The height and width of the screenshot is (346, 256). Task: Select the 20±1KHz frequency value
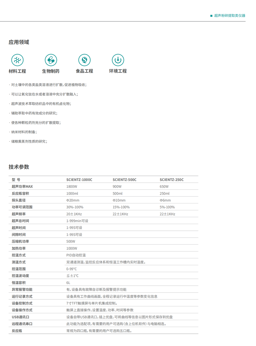click(x=74, y=214)
